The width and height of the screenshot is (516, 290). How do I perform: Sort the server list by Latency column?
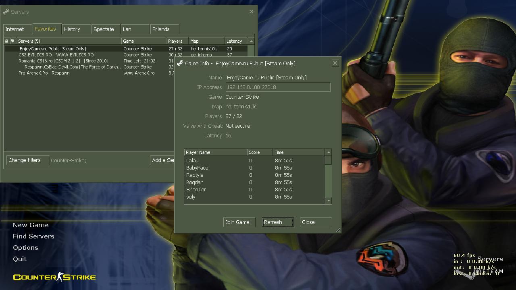(235, 41)
